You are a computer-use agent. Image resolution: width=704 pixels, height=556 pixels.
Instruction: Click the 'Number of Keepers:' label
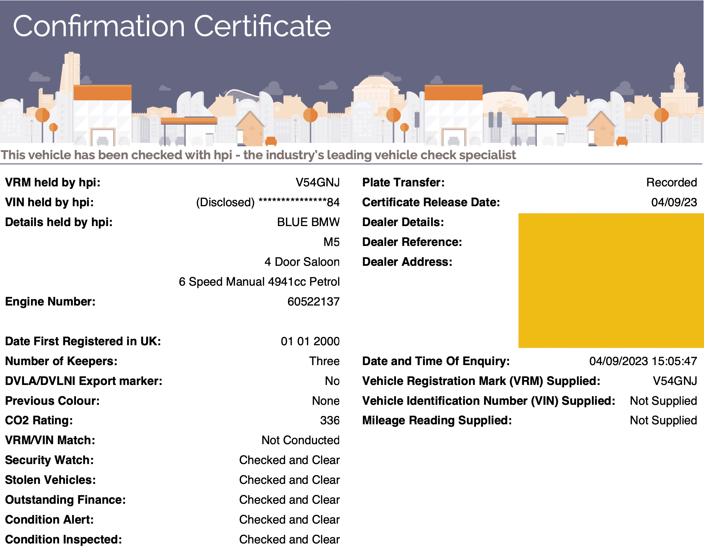click(61, 361)
